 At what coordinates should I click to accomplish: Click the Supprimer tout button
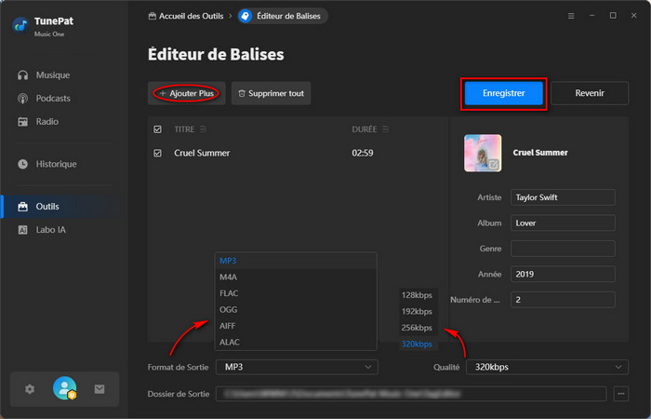pyautogui.click(x=272, y=93)
